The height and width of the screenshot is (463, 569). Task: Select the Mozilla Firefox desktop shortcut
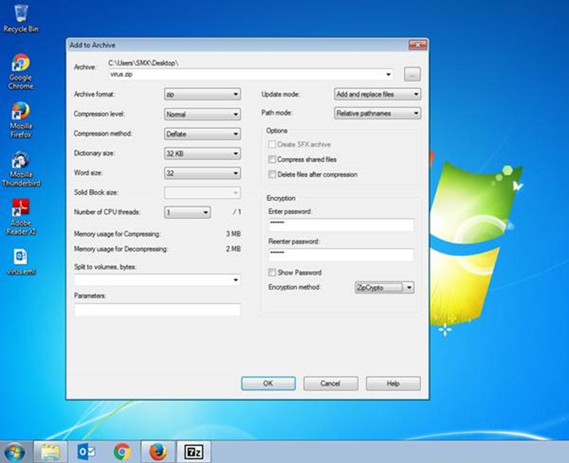point(21,119)
